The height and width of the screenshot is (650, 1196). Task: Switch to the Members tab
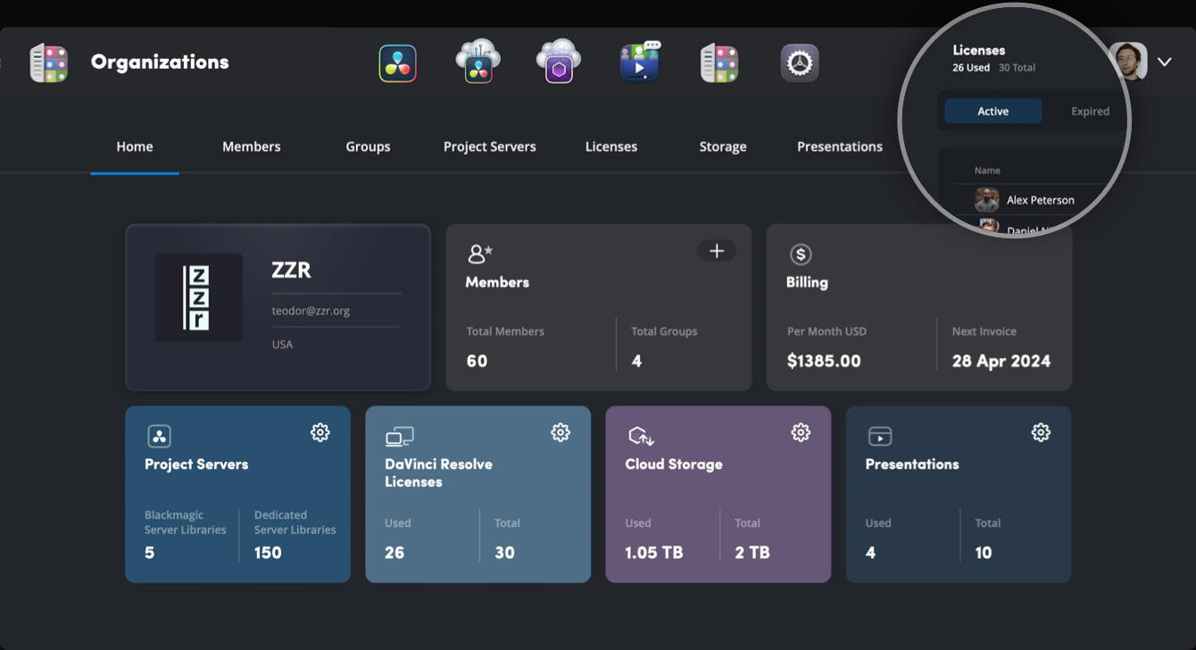tap(251, 146)
